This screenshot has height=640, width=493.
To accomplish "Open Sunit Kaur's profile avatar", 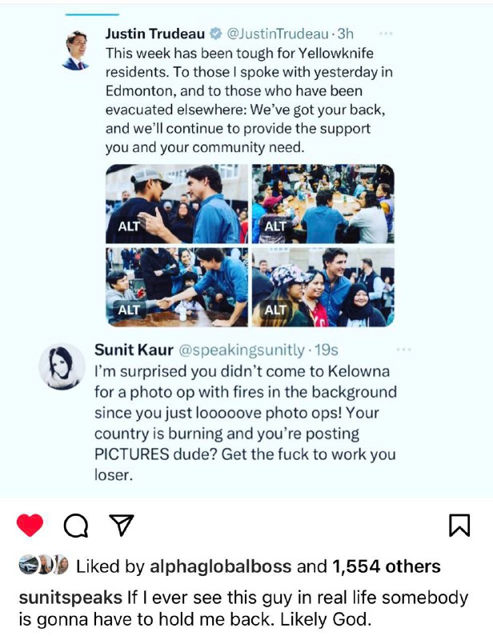I will 62,366.
